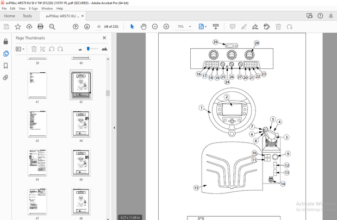Image resolution: width=337 pixels, height=220 pixels.
Task: Close the Page Thumbnails panel
Action: [104, 38]
